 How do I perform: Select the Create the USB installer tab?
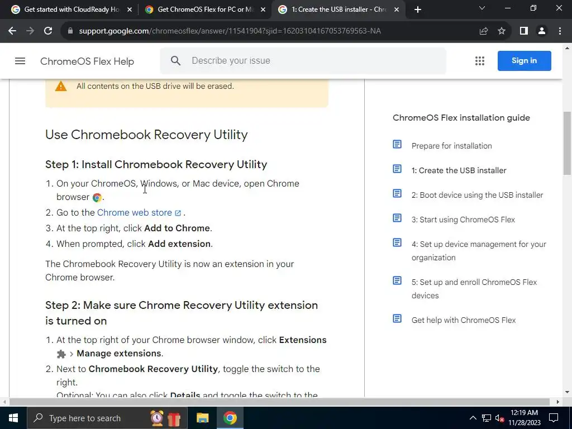pos(339,9)
